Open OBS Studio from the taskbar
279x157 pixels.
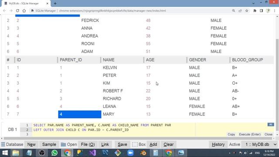(x=42, y=153)
